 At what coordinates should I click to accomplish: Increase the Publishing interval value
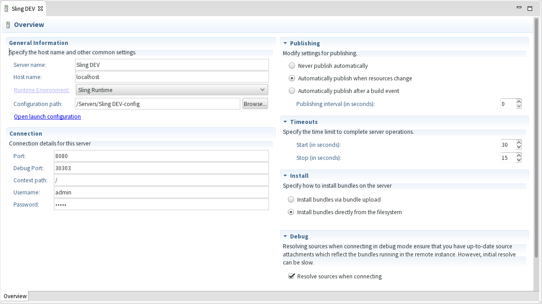tap(519, 101)
